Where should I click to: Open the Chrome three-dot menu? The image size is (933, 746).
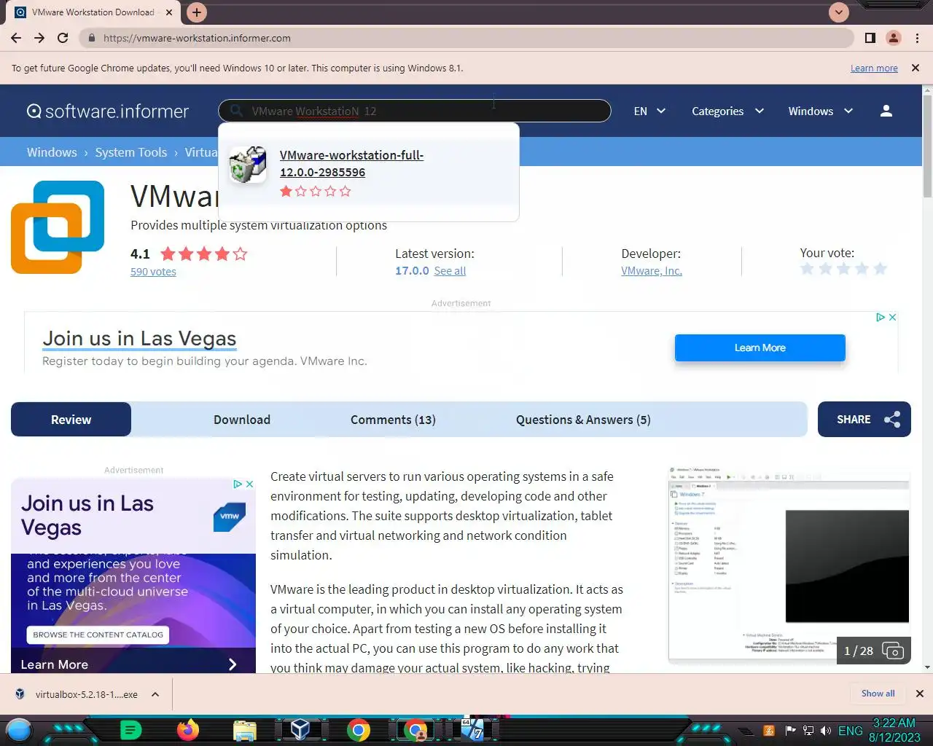917,38
